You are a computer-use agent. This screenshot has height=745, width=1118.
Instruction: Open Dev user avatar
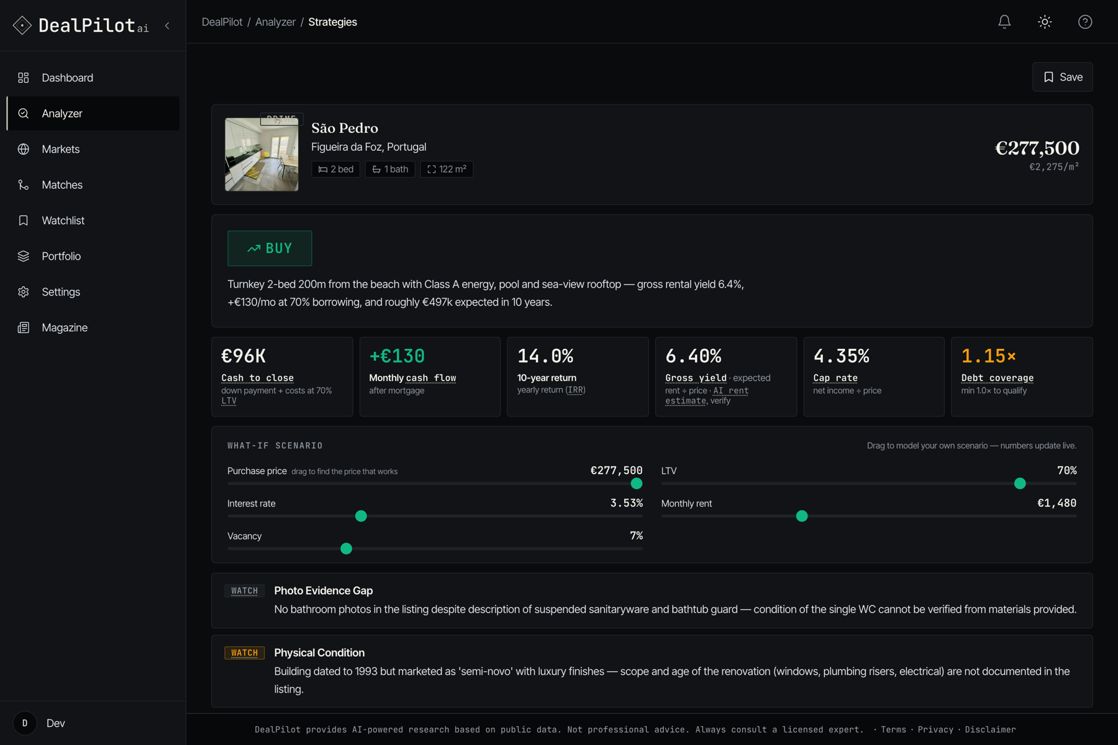(x=25, y=723)
